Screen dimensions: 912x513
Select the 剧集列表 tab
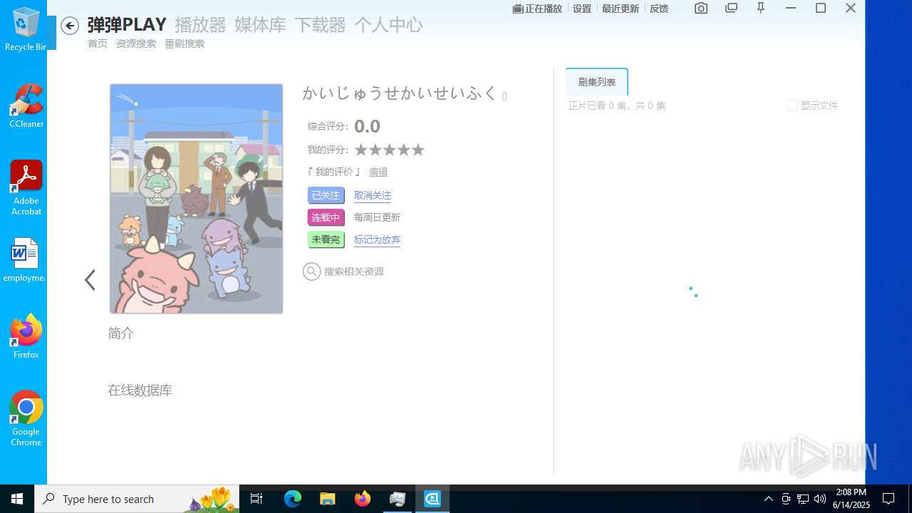tap(597, 82)
